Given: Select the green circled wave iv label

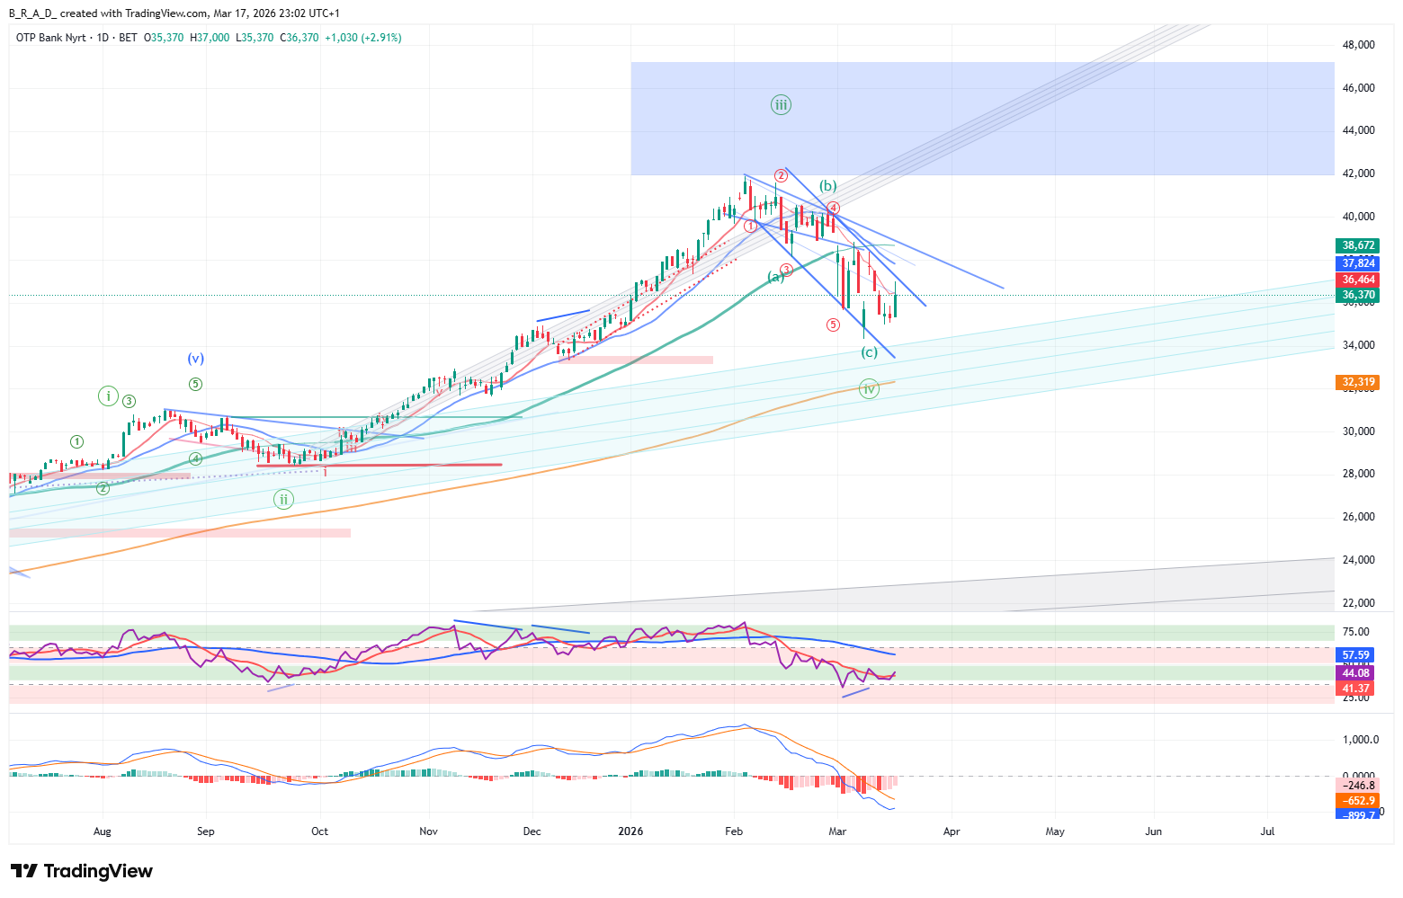Looking at the screenshot, I should (868, 389).
